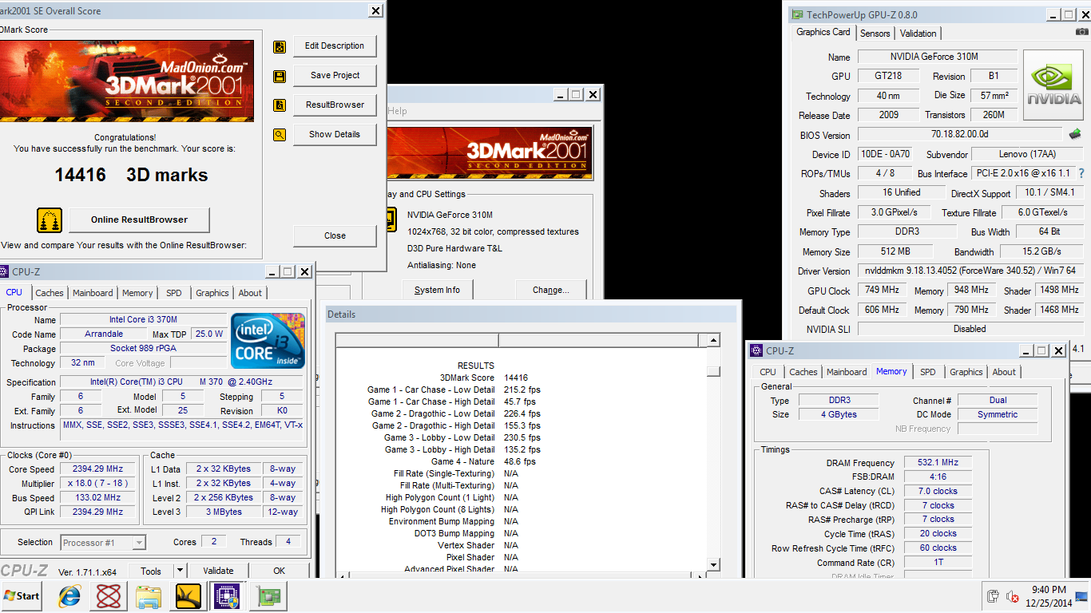Click the power plug tray icon

tap(993, 596)
